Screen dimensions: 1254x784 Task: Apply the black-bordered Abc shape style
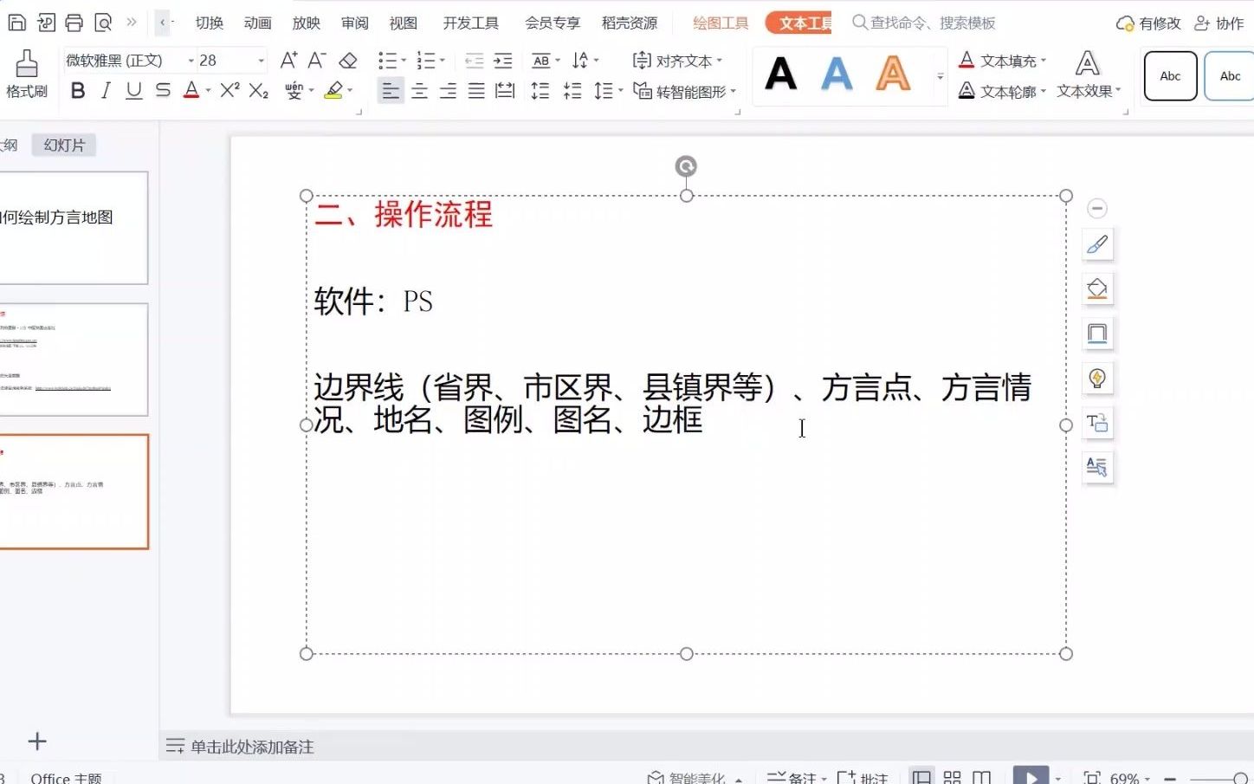coord(1170,76)
